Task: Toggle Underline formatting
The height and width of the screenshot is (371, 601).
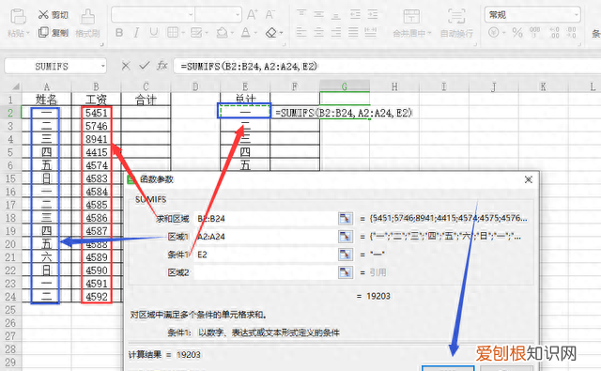Action: click(x=154, y=33)
